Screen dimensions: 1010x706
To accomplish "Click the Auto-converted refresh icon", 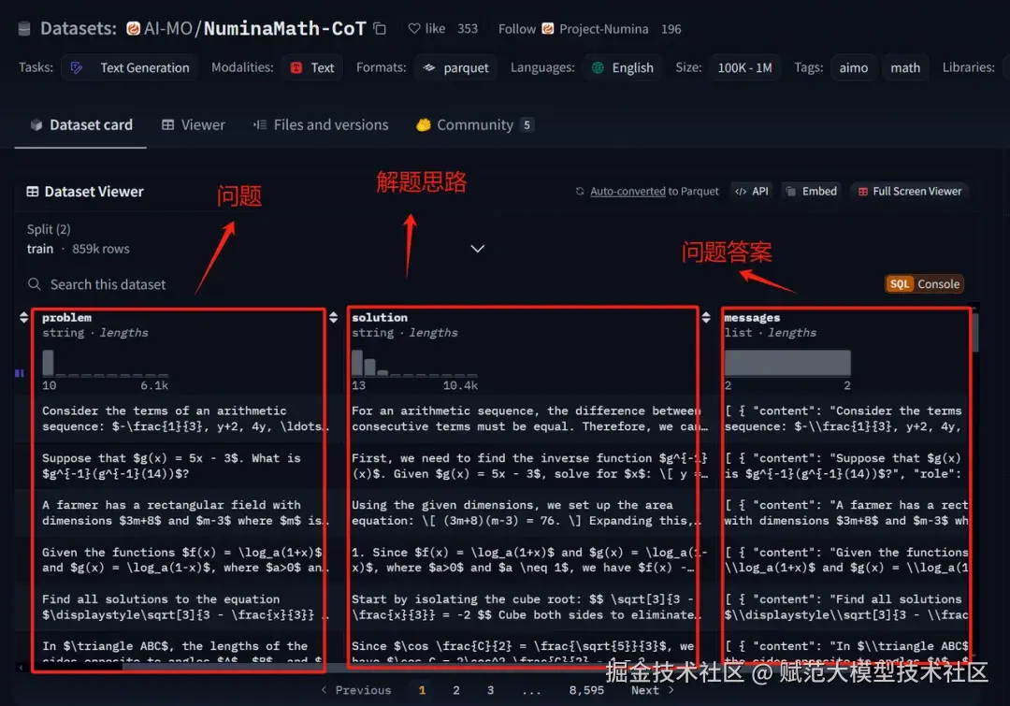I will click(x=580, y=192).
